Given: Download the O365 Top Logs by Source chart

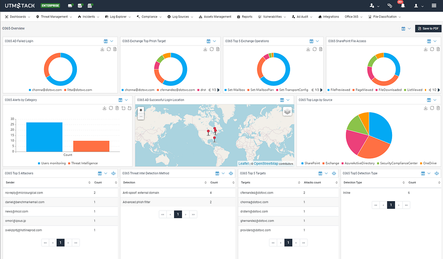Looking at the screenshot, I should (x=425, y=108).
